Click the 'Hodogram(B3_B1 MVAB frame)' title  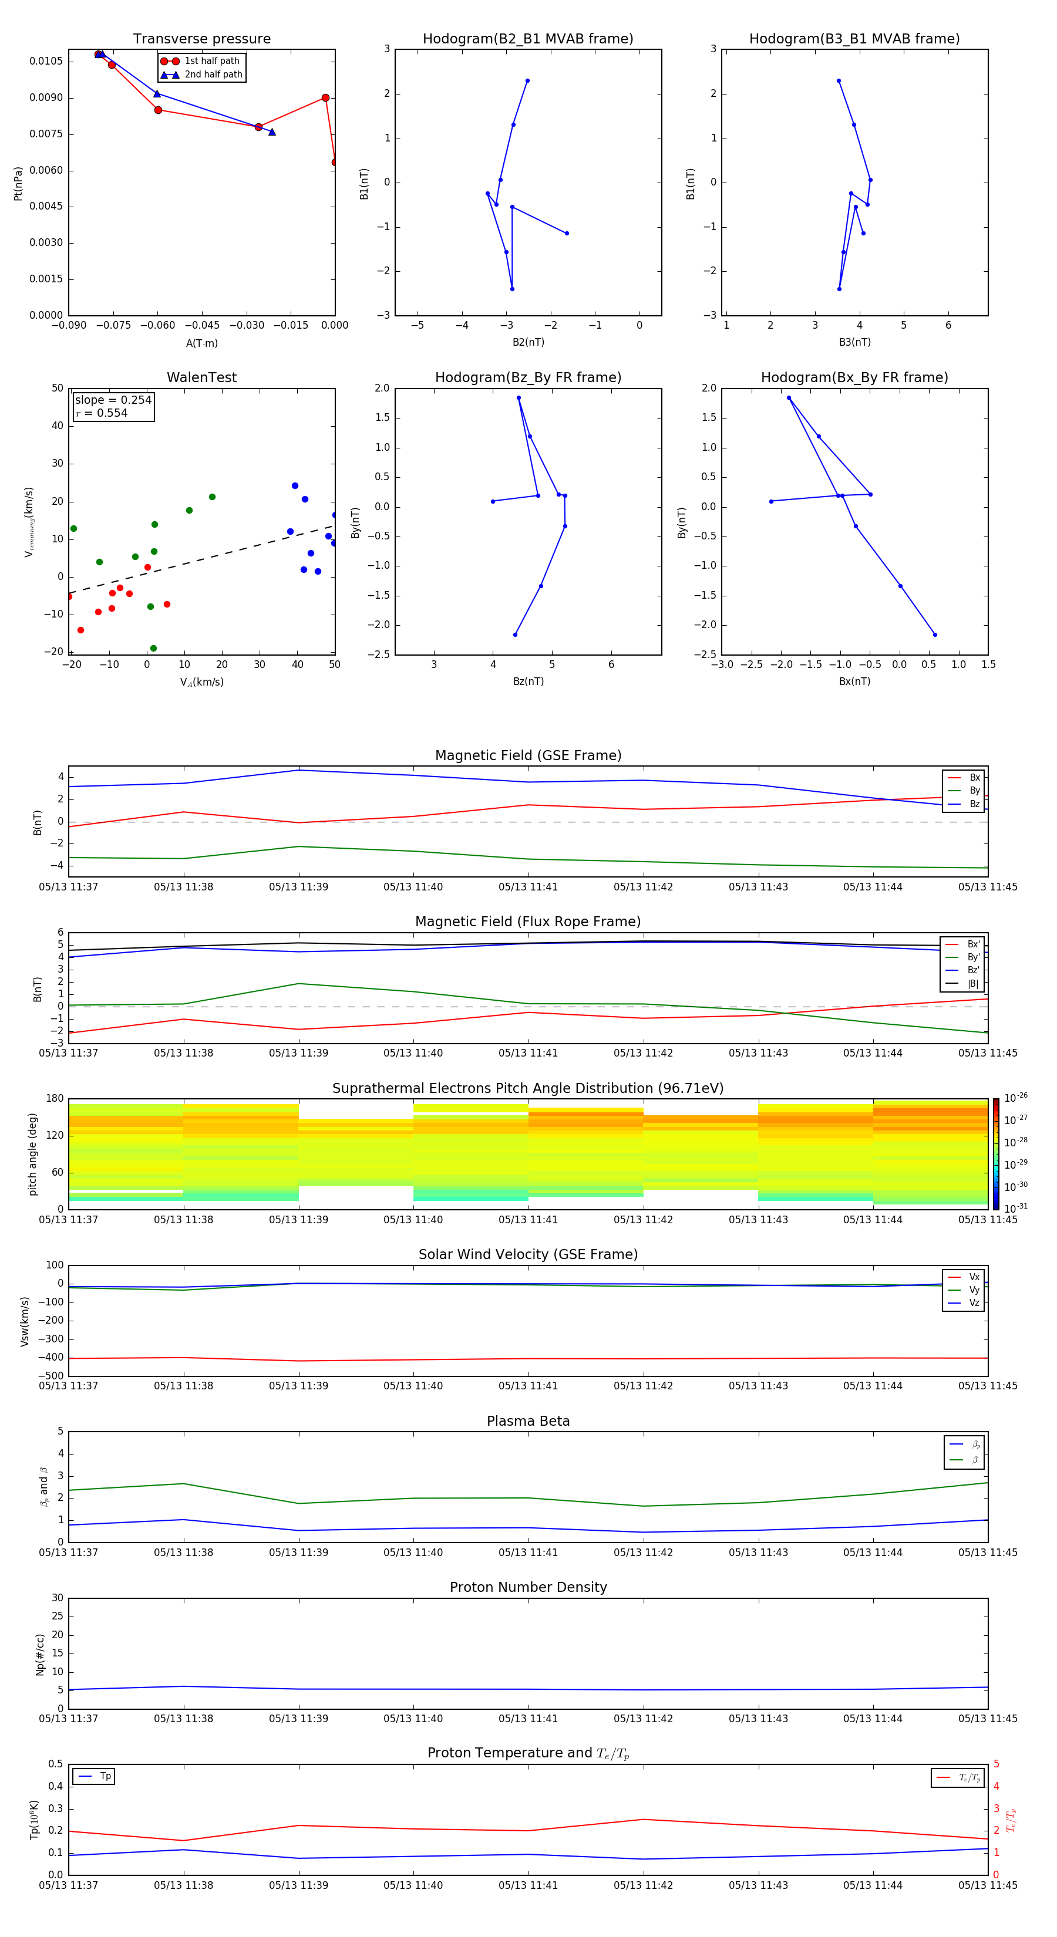[x=854, y=39]
